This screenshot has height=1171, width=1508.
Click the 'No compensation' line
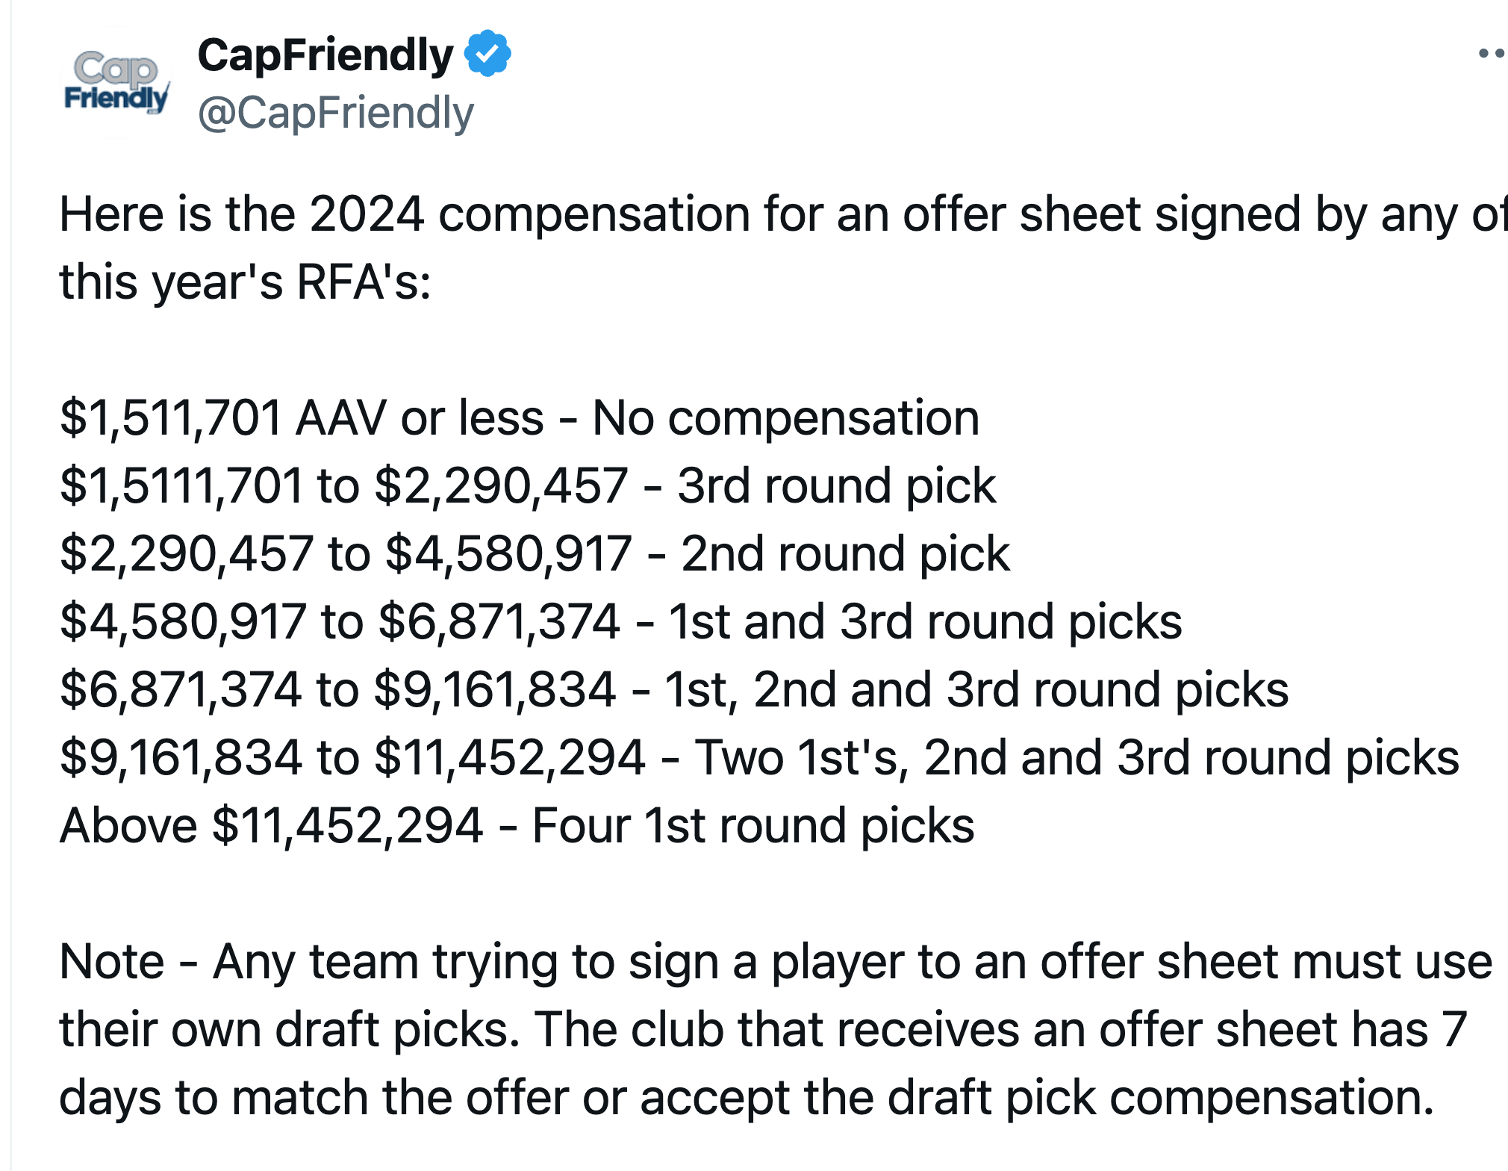click(520, 418)
